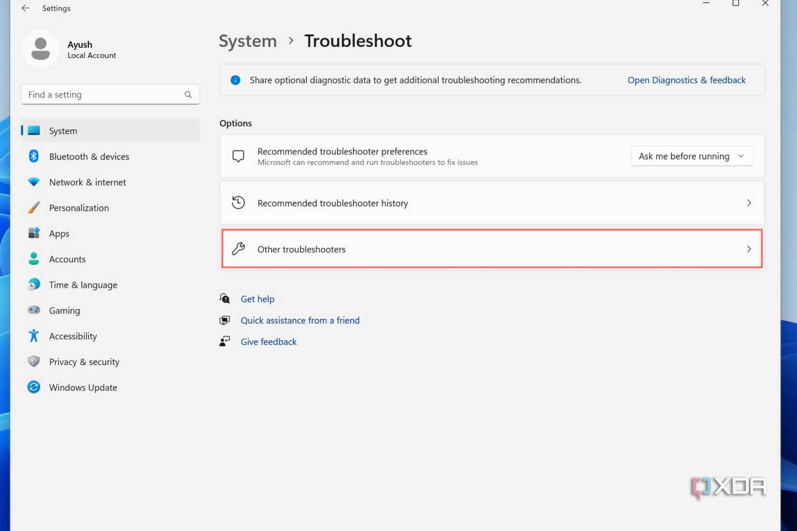
Task: Click the Personalization paintbrush icon
Action: pos(34,208)
